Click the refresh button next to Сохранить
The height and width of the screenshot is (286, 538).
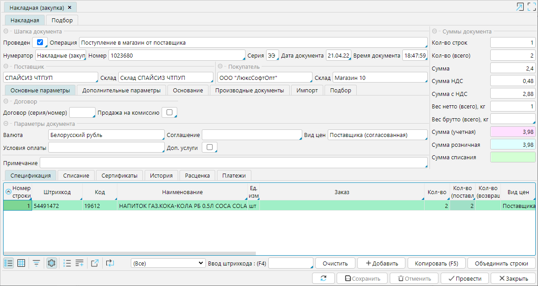pyautogui.click(x=324, y=278)
